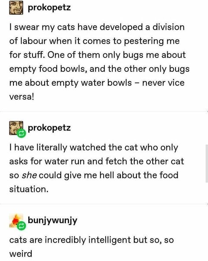The height and width of the screenshot is (261, 208).
Task: Click the prokopetz username above first post
Action: tap(49, 8)
